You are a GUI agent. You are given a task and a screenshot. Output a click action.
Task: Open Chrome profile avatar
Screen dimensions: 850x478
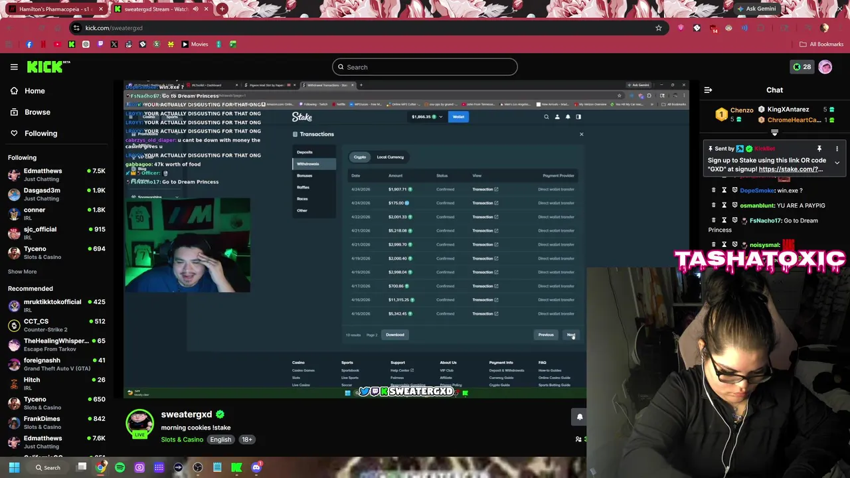pos(824,28)
